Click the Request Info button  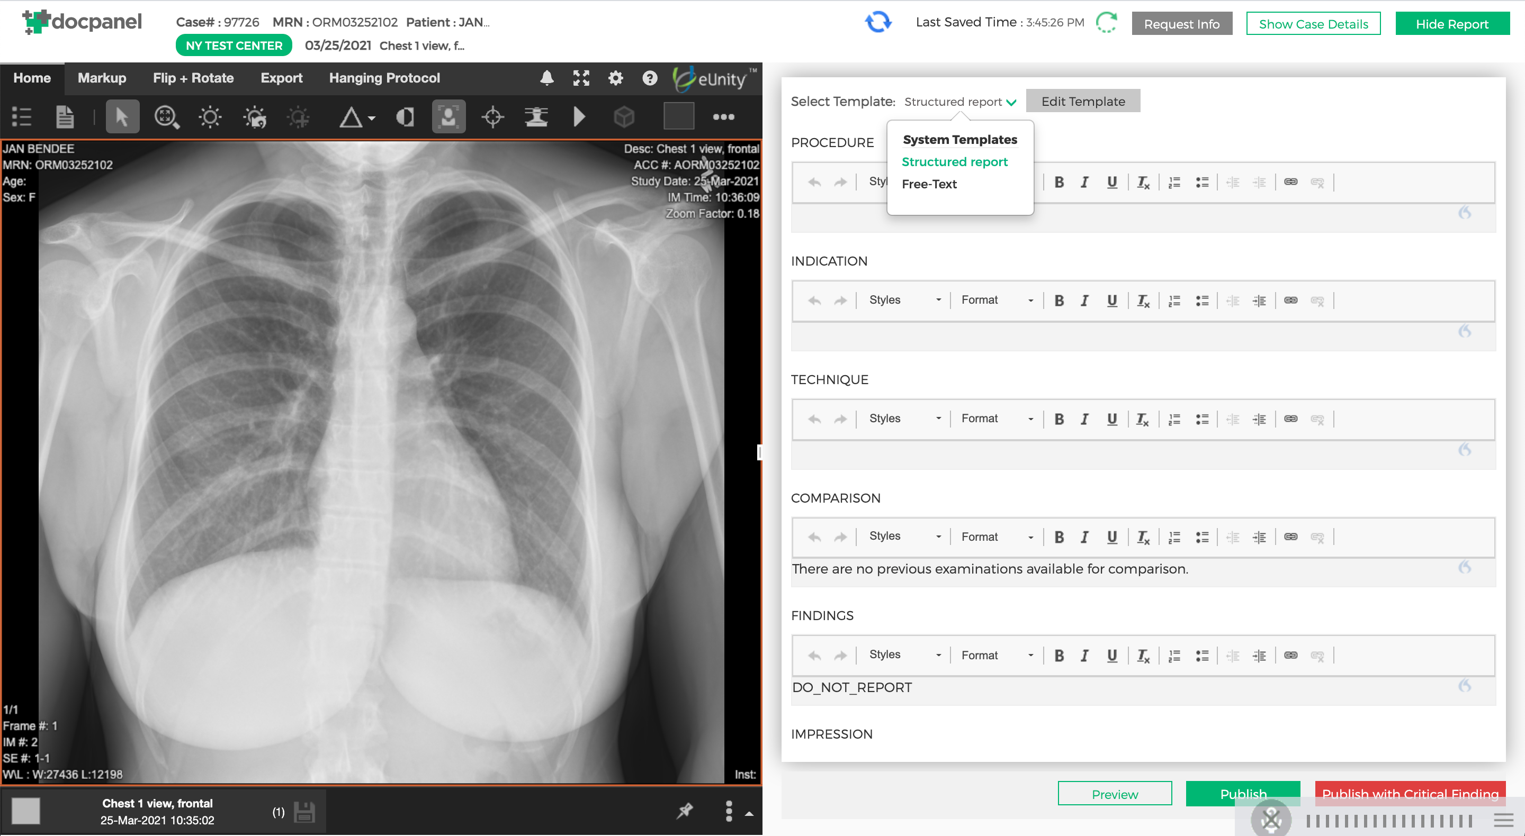[x=1182, y=24]
